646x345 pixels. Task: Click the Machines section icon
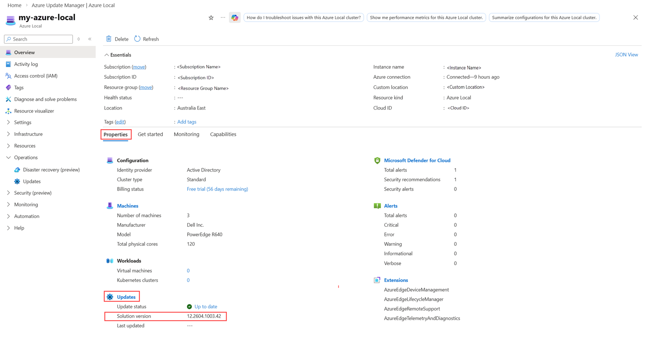point(110,206)
